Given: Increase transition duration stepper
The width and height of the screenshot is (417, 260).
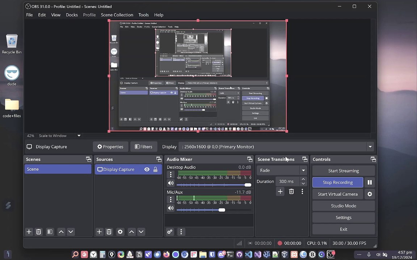Looking at the screenshot, I should (303, 179).
